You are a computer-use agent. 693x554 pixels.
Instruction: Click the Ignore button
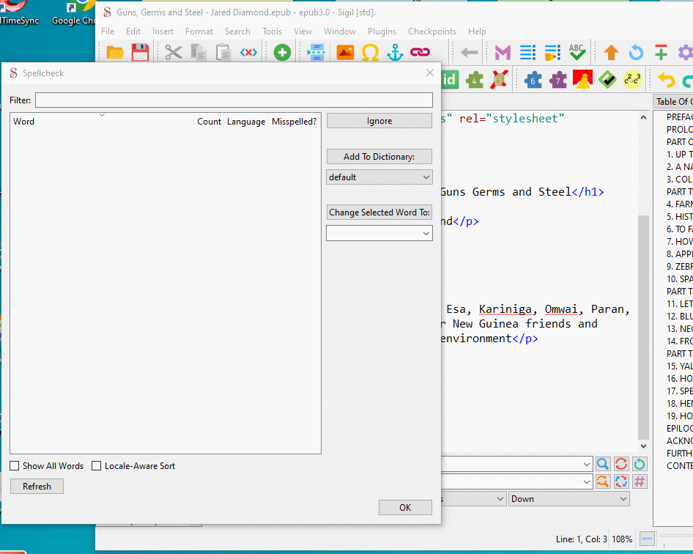[379, 121]
